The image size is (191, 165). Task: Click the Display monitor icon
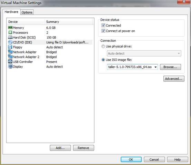[x=10, y=66]
